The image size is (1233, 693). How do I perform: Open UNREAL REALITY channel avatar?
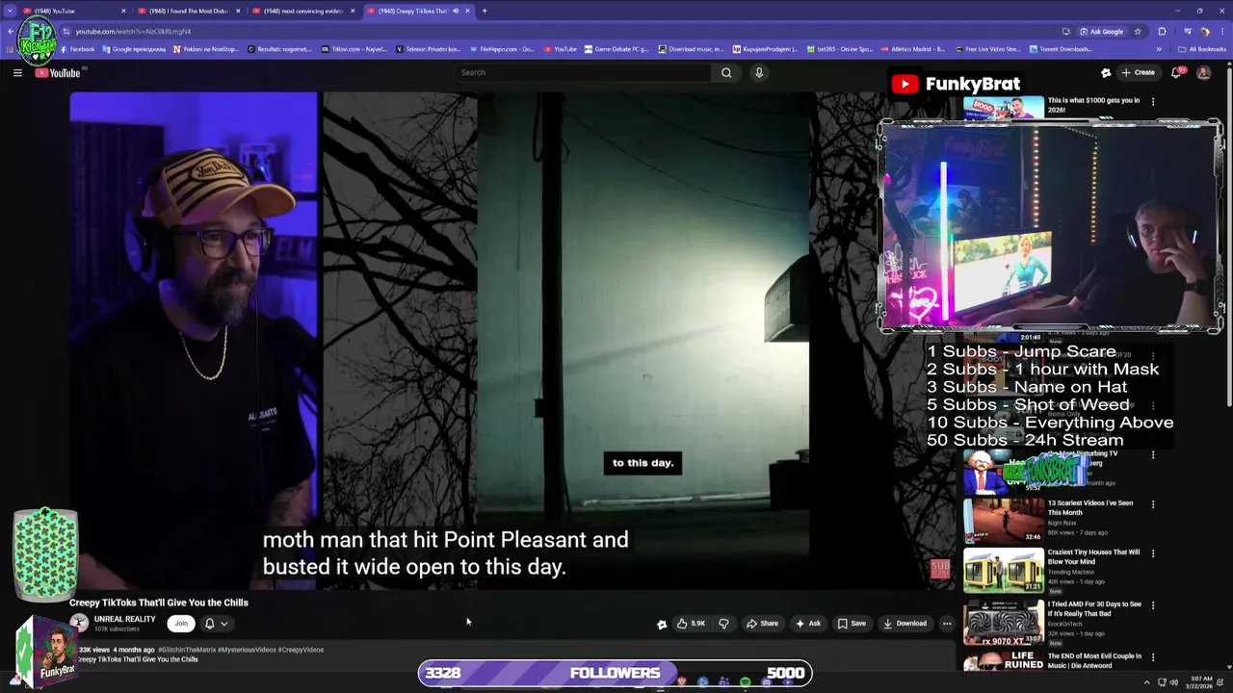(x=79, y=624)
